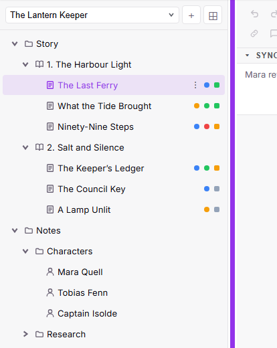Open Captain Isolde character note
Screen dimensions: 277x348
coord(114,313)
